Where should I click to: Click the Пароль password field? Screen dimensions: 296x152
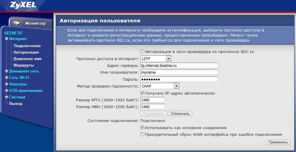[179, 79]
